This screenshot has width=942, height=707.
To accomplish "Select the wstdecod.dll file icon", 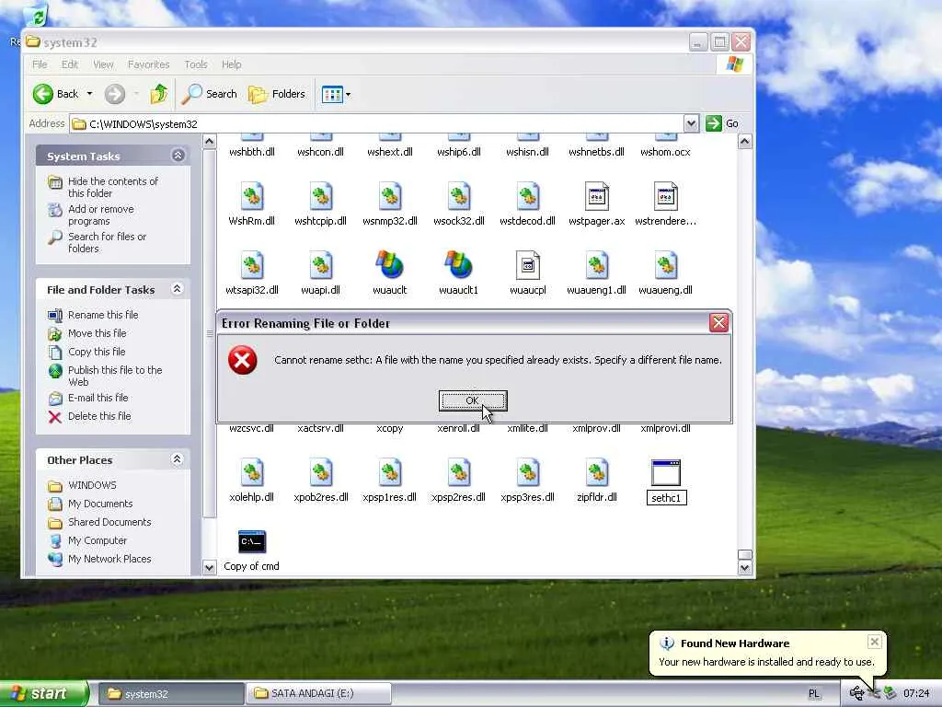I will [x=527, y=197].
